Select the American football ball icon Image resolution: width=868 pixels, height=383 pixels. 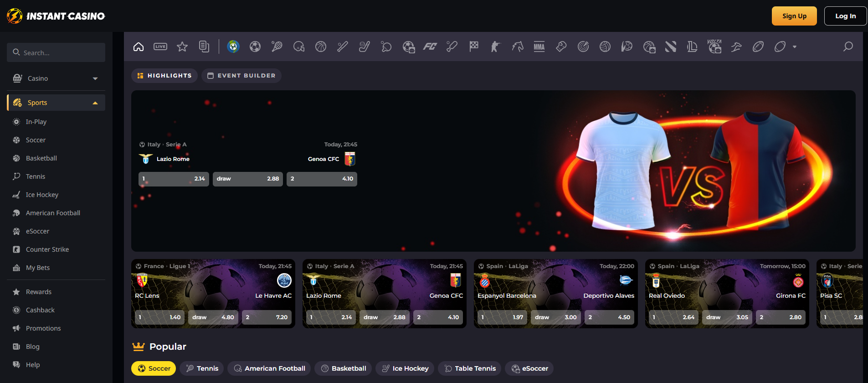(x=758, y=47)
